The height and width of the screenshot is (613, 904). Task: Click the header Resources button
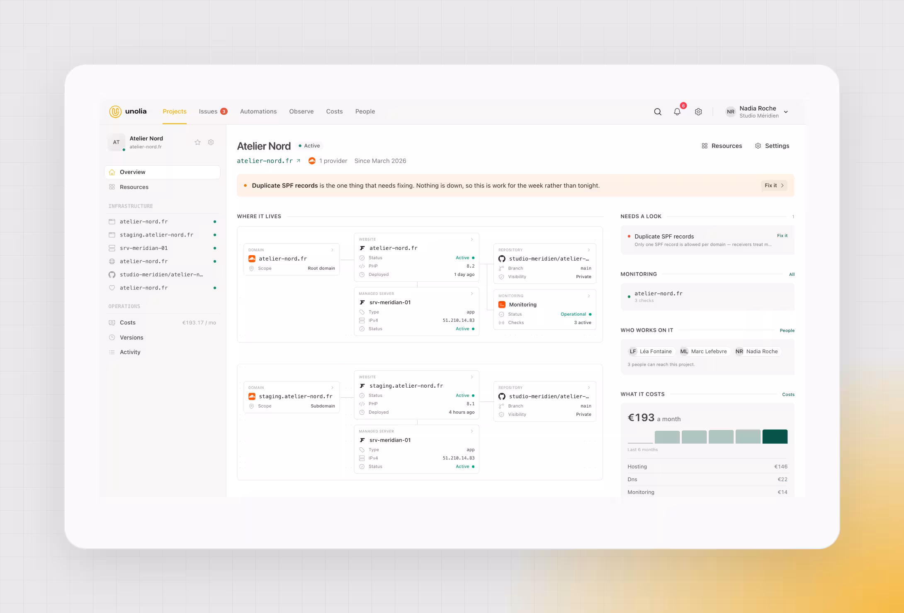coord(722,146)
